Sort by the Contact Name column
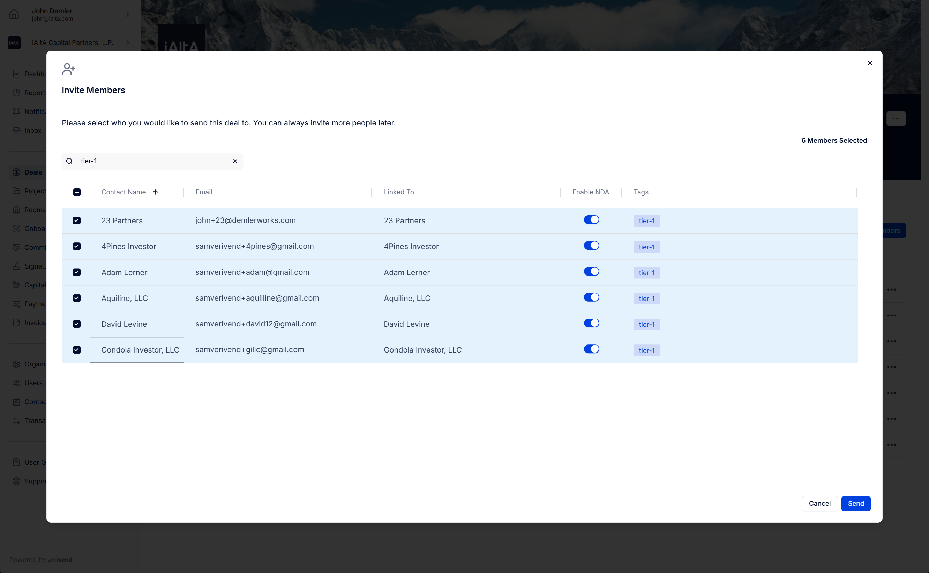Screen dimensions: 929x573 point(123,192)
